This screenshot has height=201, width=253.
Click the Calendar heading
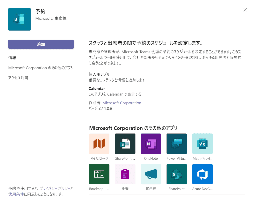click(97, 88)
